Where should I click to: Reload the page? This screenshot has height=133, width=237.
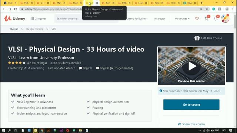15,9
